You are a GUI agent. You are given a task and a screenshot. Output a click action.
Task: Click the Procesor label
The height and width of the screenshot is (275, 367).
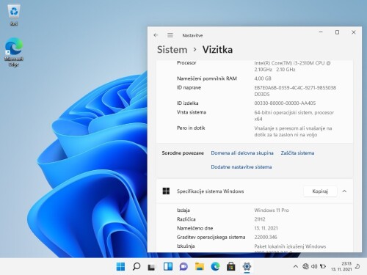186,63
